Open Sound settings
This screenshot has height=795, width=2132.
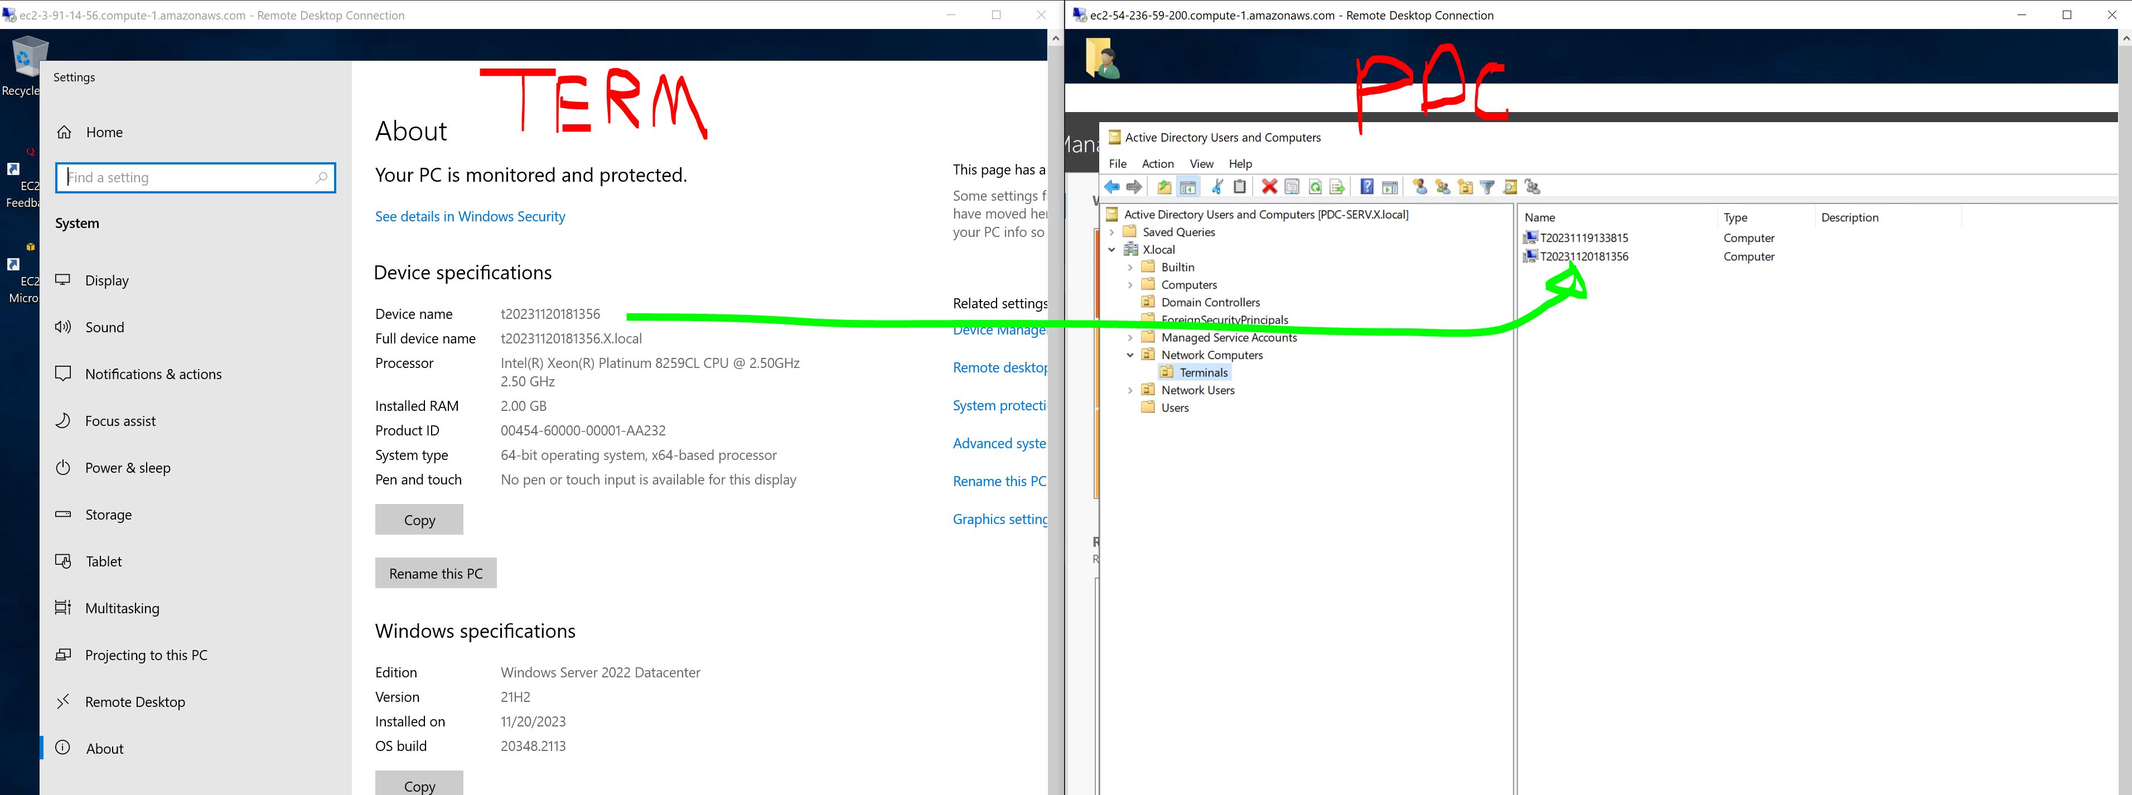pyautogui.click(x=195, y=328)
